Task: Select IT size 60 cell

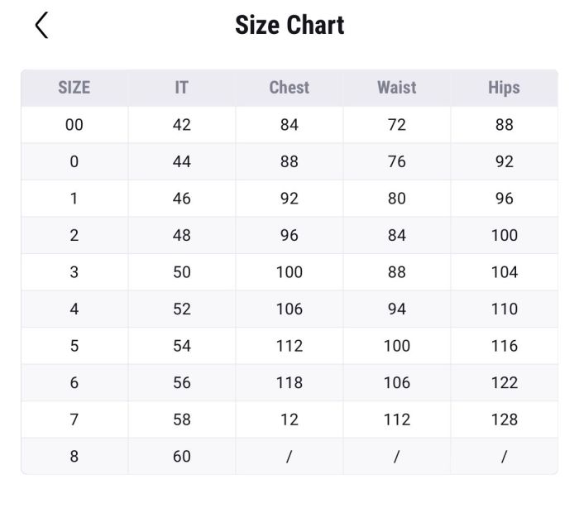Action: (x=182, y=456)
